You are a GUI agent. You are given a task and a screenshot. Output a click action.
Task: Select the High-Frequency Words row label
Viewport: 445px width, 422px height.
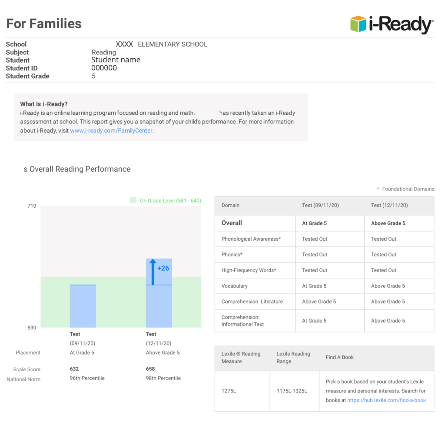(x=249, y=270)
